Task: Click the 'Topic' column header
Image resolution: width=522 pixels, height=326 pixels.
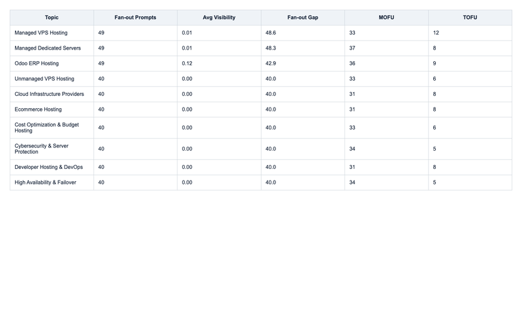Action: (x=52, y=18)
